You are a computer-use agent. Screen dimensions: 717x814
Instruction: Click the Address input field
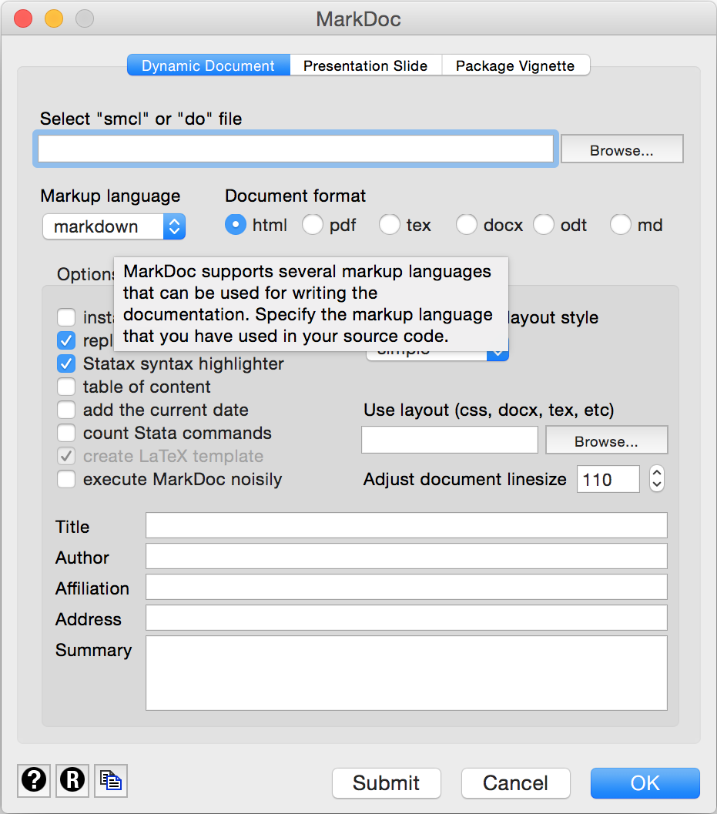(x=407, y=618)
